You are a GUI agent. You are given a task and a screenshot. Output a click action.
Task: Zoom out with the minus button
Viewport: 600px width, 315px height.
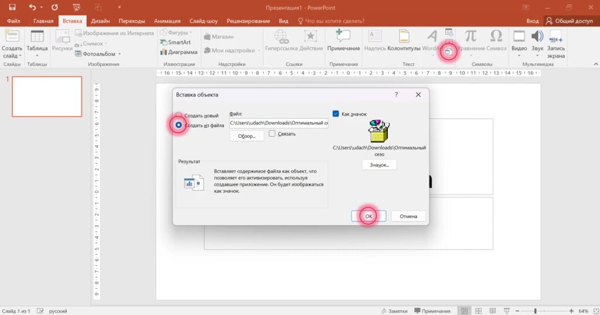(517, 311)
